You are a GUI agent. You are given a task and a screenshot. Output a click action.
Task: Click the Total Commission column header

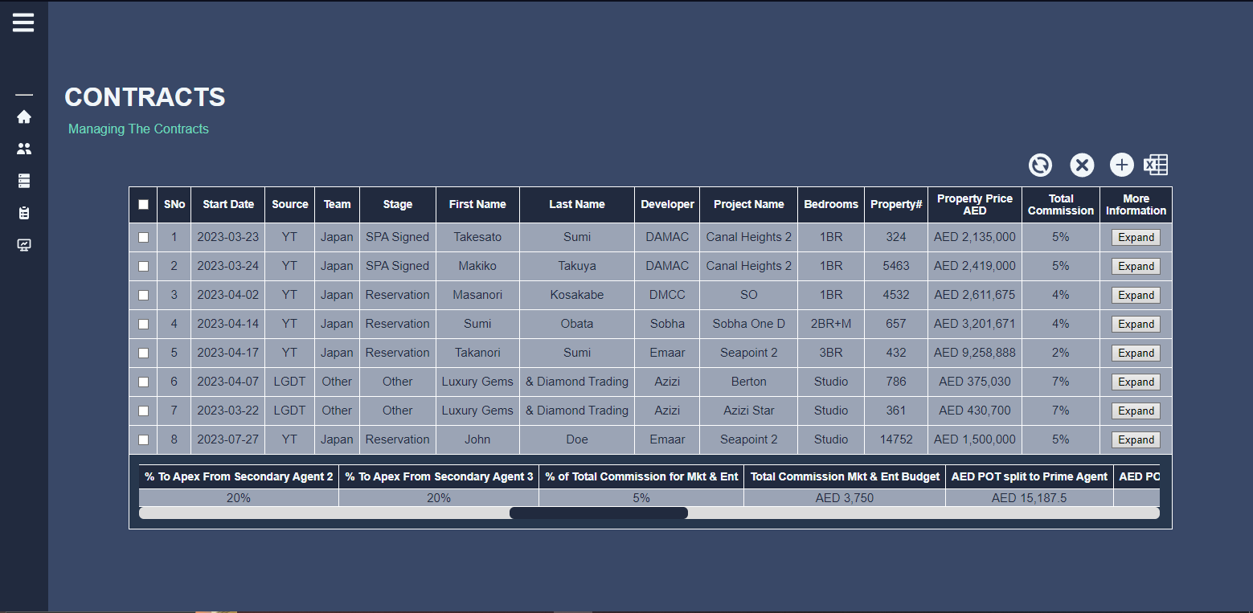(1060, 205)
